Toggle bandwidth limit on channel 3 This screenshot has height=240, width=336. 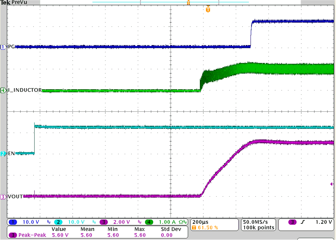(x=139, y=222)
